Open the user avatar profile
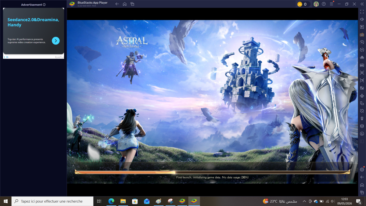Viewport: 366px width, 206px height. point(316,4)
